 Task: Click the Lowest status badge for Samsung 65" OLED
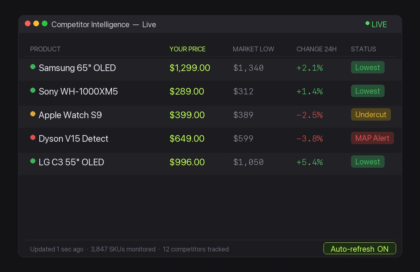(368, 67)
